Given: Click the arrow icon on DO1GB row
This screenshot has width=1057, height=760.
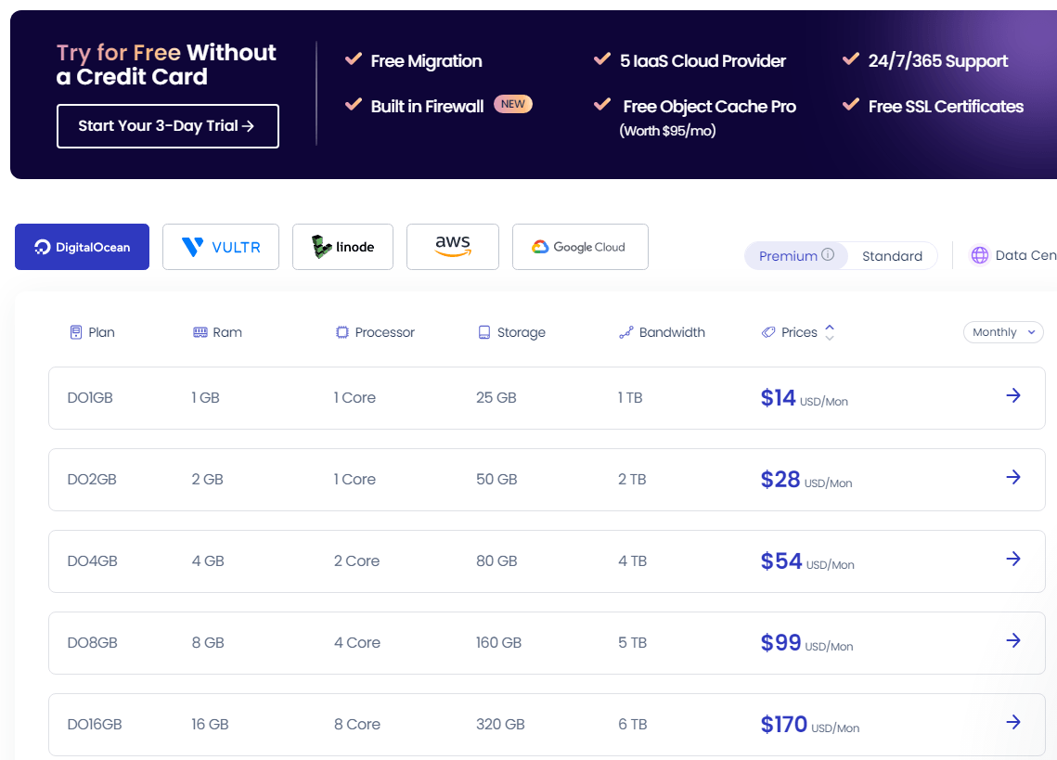Looking at the screenshot, I should tap(1013, 396).
